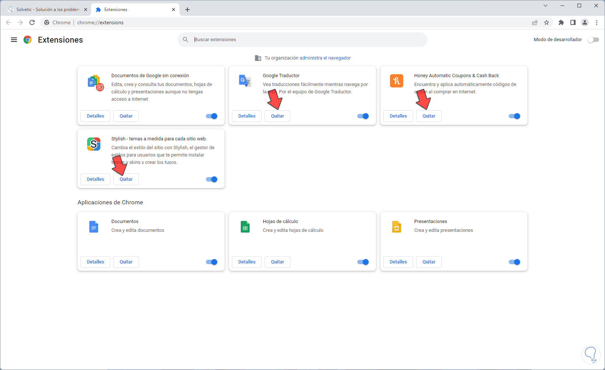The width and height of the screenshot is (605, 370).
Task: Click Quitar for Stylish extension
Action: click(x=126, y=179)
